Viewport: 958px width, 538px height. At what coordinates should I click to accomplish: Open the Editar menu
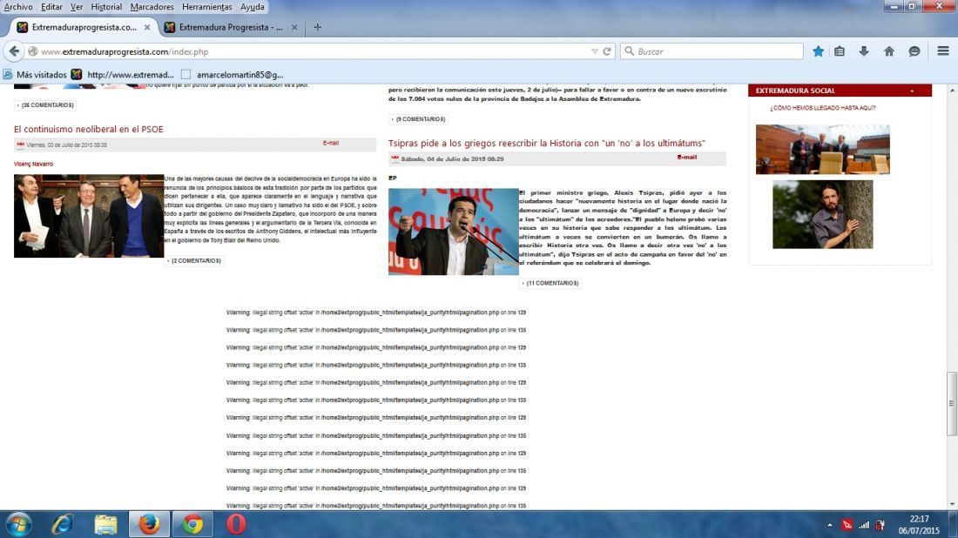click(x=51, y=7)
